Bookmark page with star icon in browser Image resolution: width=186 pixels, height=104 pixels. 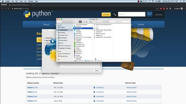point(157,9)
